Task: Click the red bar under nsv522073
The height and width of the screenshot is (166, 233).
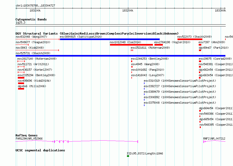Action: click(190, 39)
